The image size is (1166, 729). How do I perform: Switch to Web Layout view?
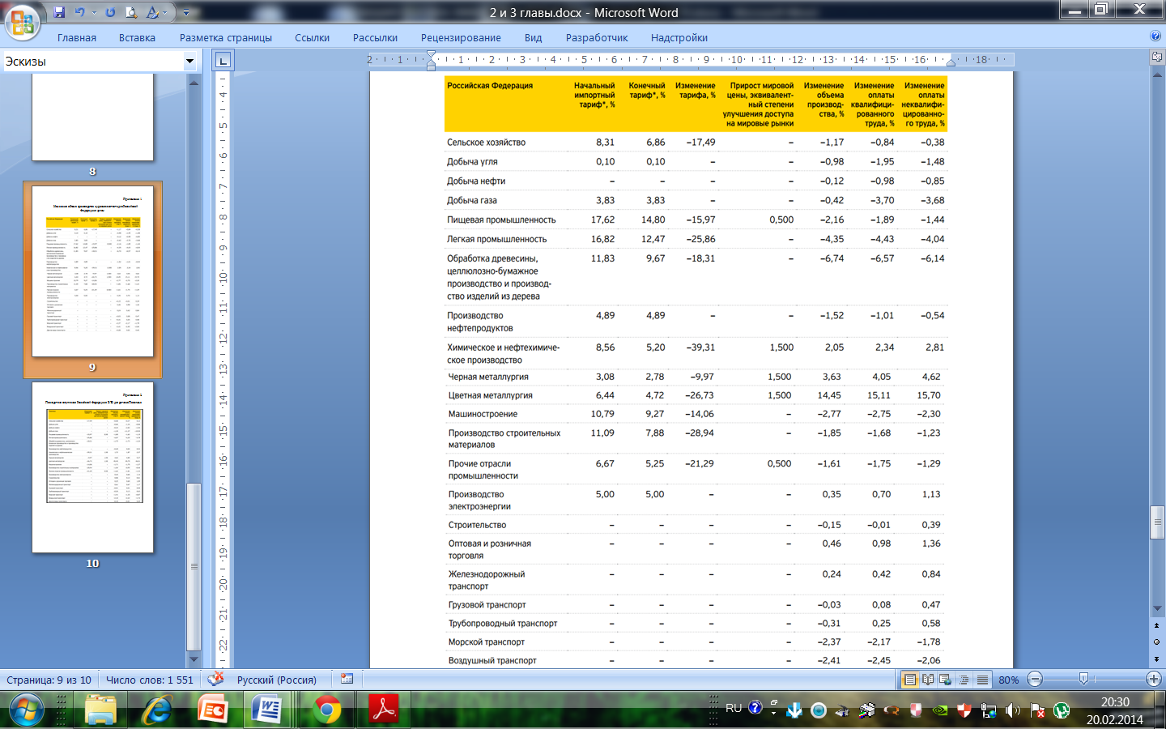pos(945,680)
